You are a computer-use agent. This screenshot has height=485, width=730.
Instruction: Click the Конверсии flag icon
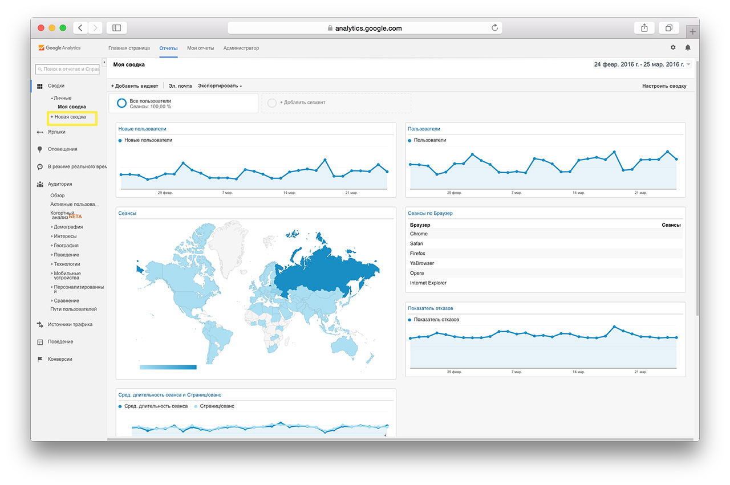pos(40,360)
